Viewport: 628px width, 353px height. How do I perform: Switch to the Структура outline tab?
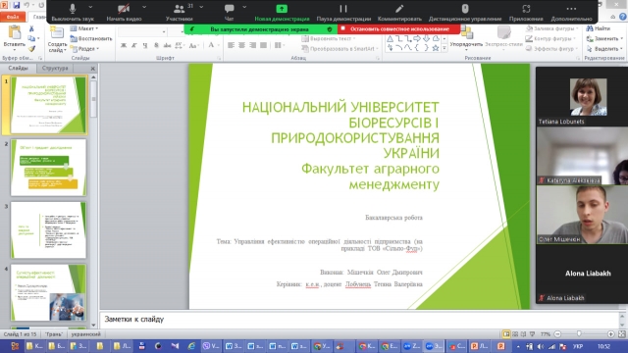click(x=55, y=68)
